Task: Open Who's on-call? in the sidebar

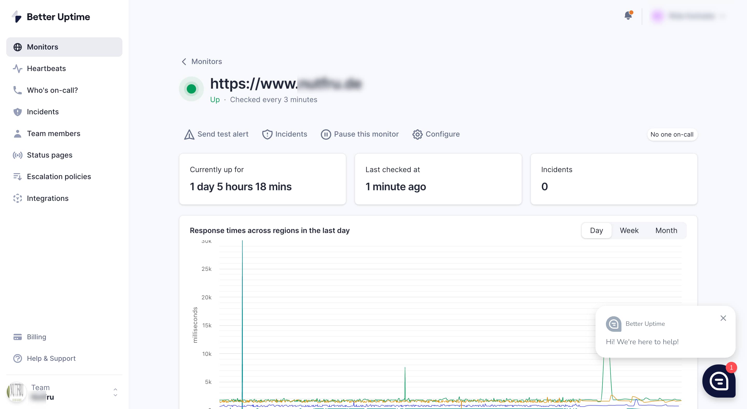Action: coord(64,90)
